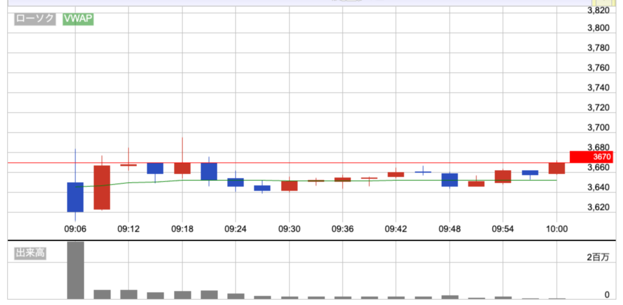The image size is (623, 305).
Task: Toggle the ローソク candlestick legend label
Action: 35,19
